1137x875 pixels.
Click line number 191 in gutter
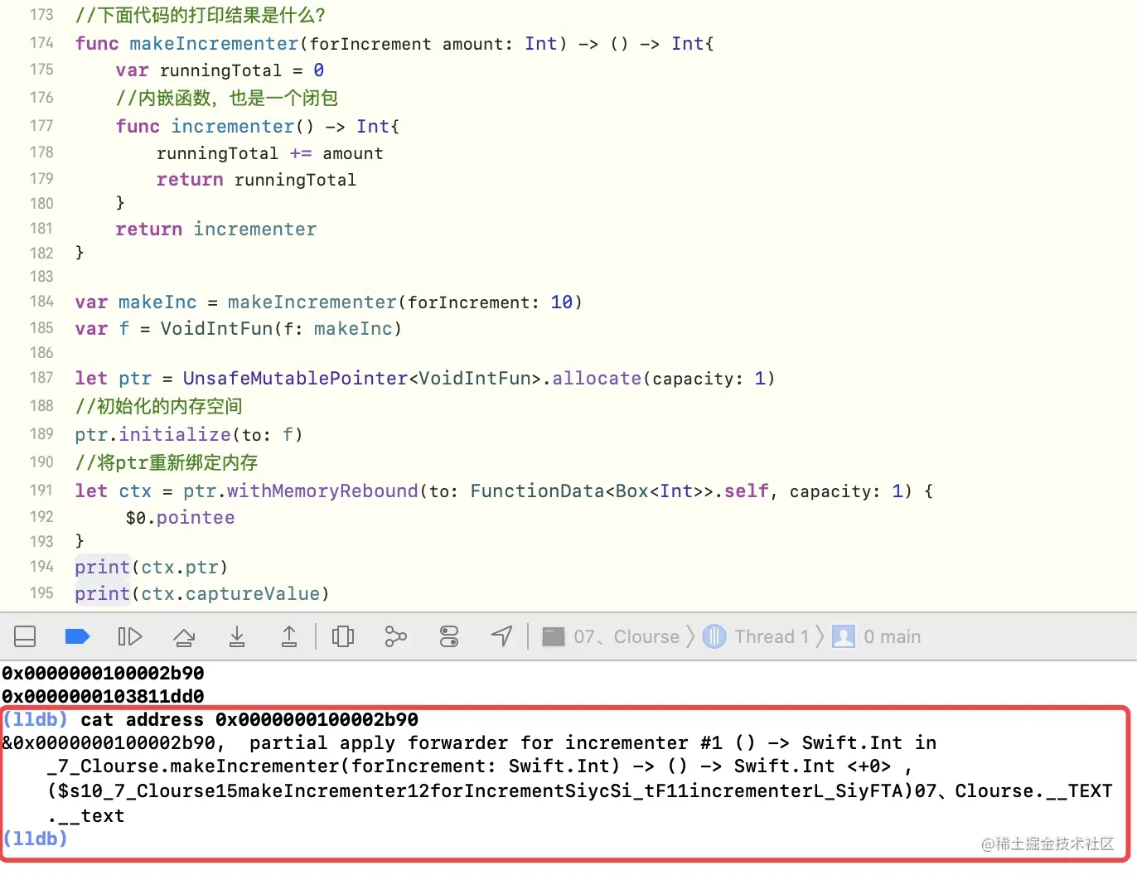41,491
